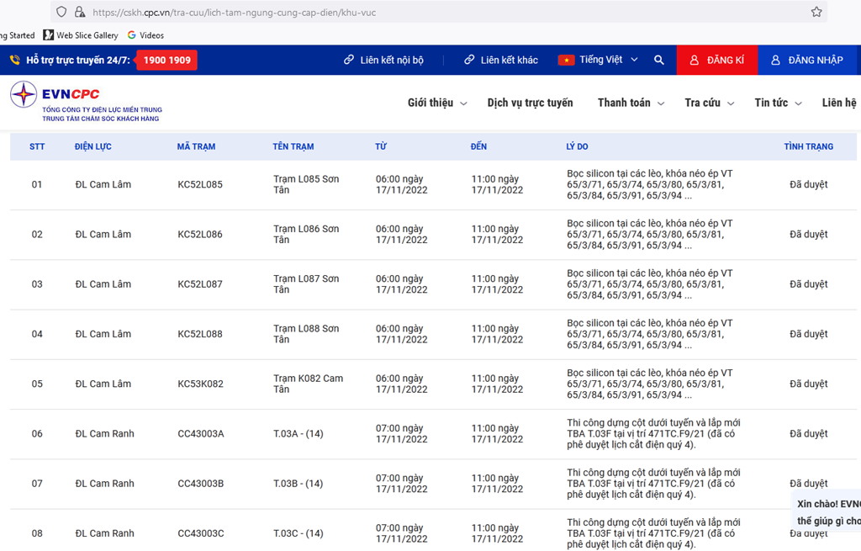This screenshot has width=861, height=551.
Task: Open the Web Slice Gallery bookmark
Action: (x=81, y=35)
